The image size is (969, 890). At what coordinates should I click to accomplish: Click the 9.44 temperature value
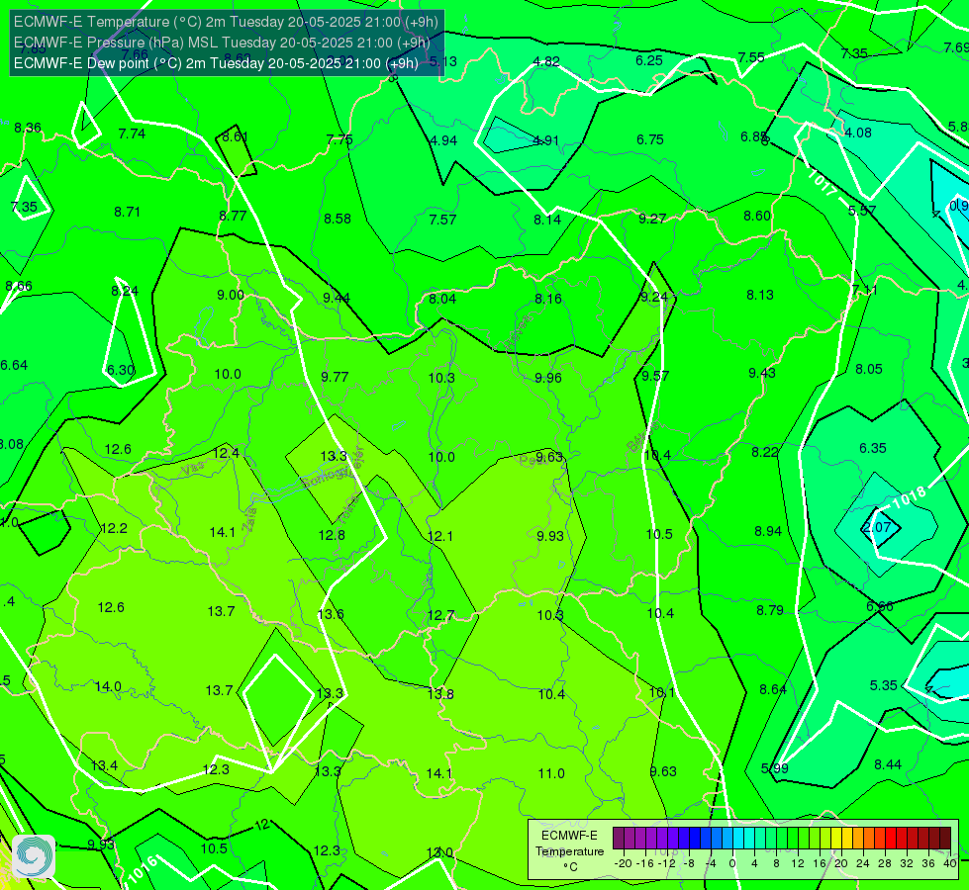coord(337,298)
